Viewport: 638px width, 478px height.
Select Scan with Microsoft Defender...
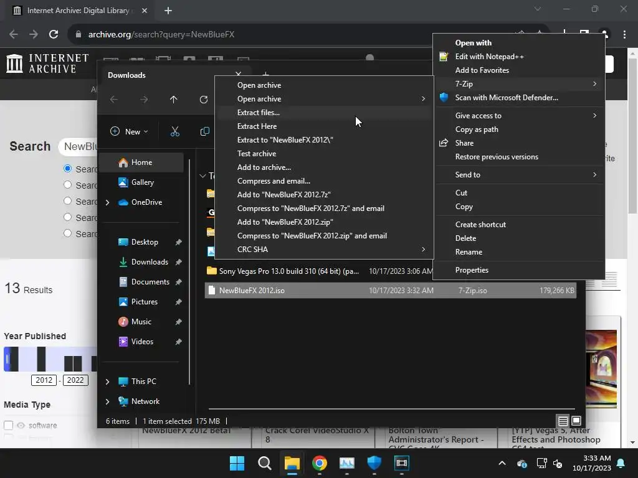coord(519,98)
